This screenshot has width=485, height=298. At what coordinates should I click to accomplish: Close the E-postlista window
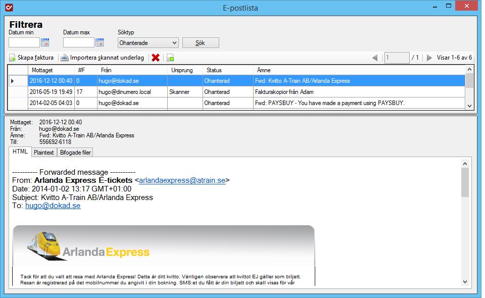tap(467, 6)
